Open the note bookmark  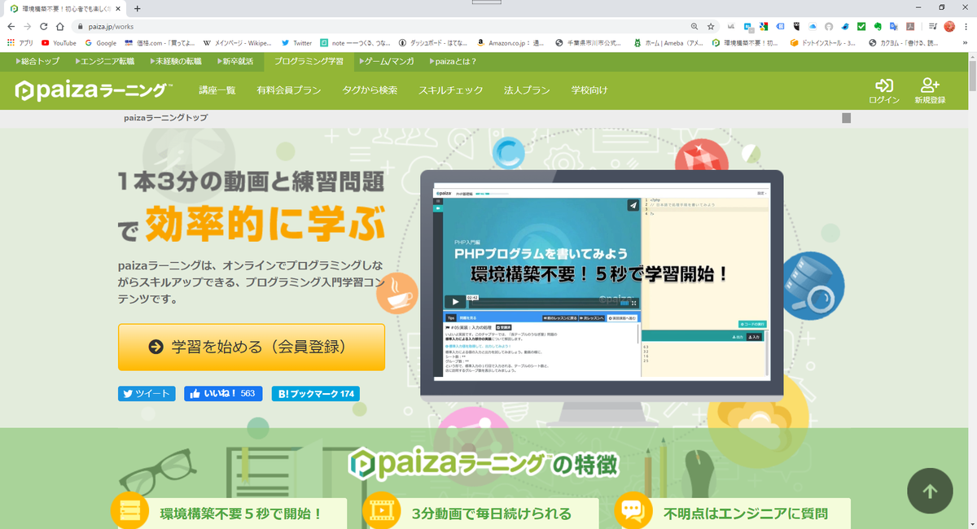click(x=355, y=42)
